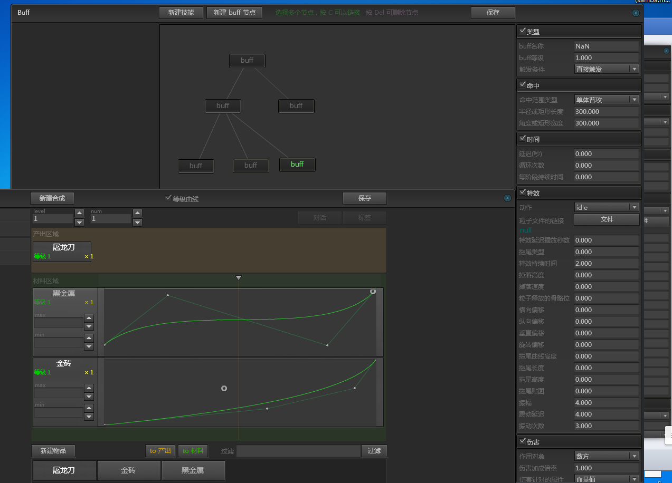Image resolution: width=672 pixels, height=483 pixels.
Task: Open the 触发条件 dropdown
Action: coord(607,69)
